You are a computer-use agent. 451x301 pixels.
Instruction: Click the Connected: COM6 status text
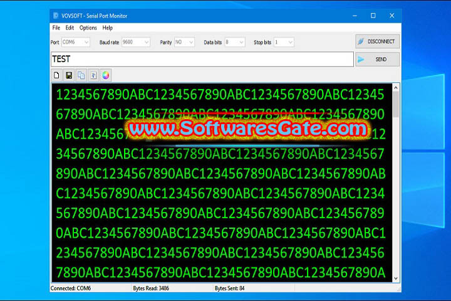click(x=71, y=288)
